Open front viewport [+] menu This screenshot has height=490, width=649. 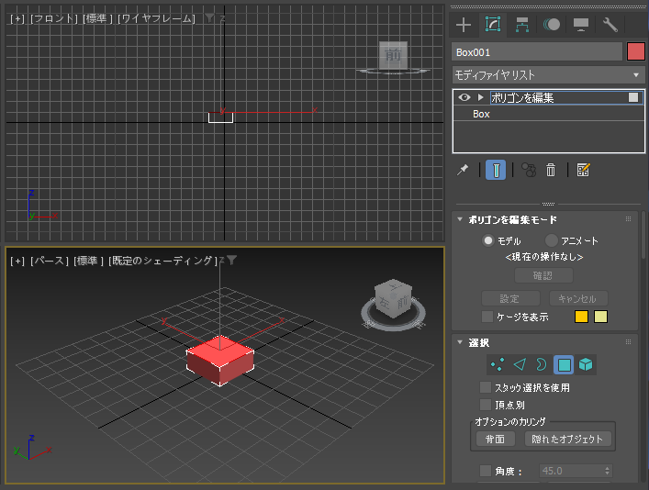pyautogui.click(x=17, y=18)
